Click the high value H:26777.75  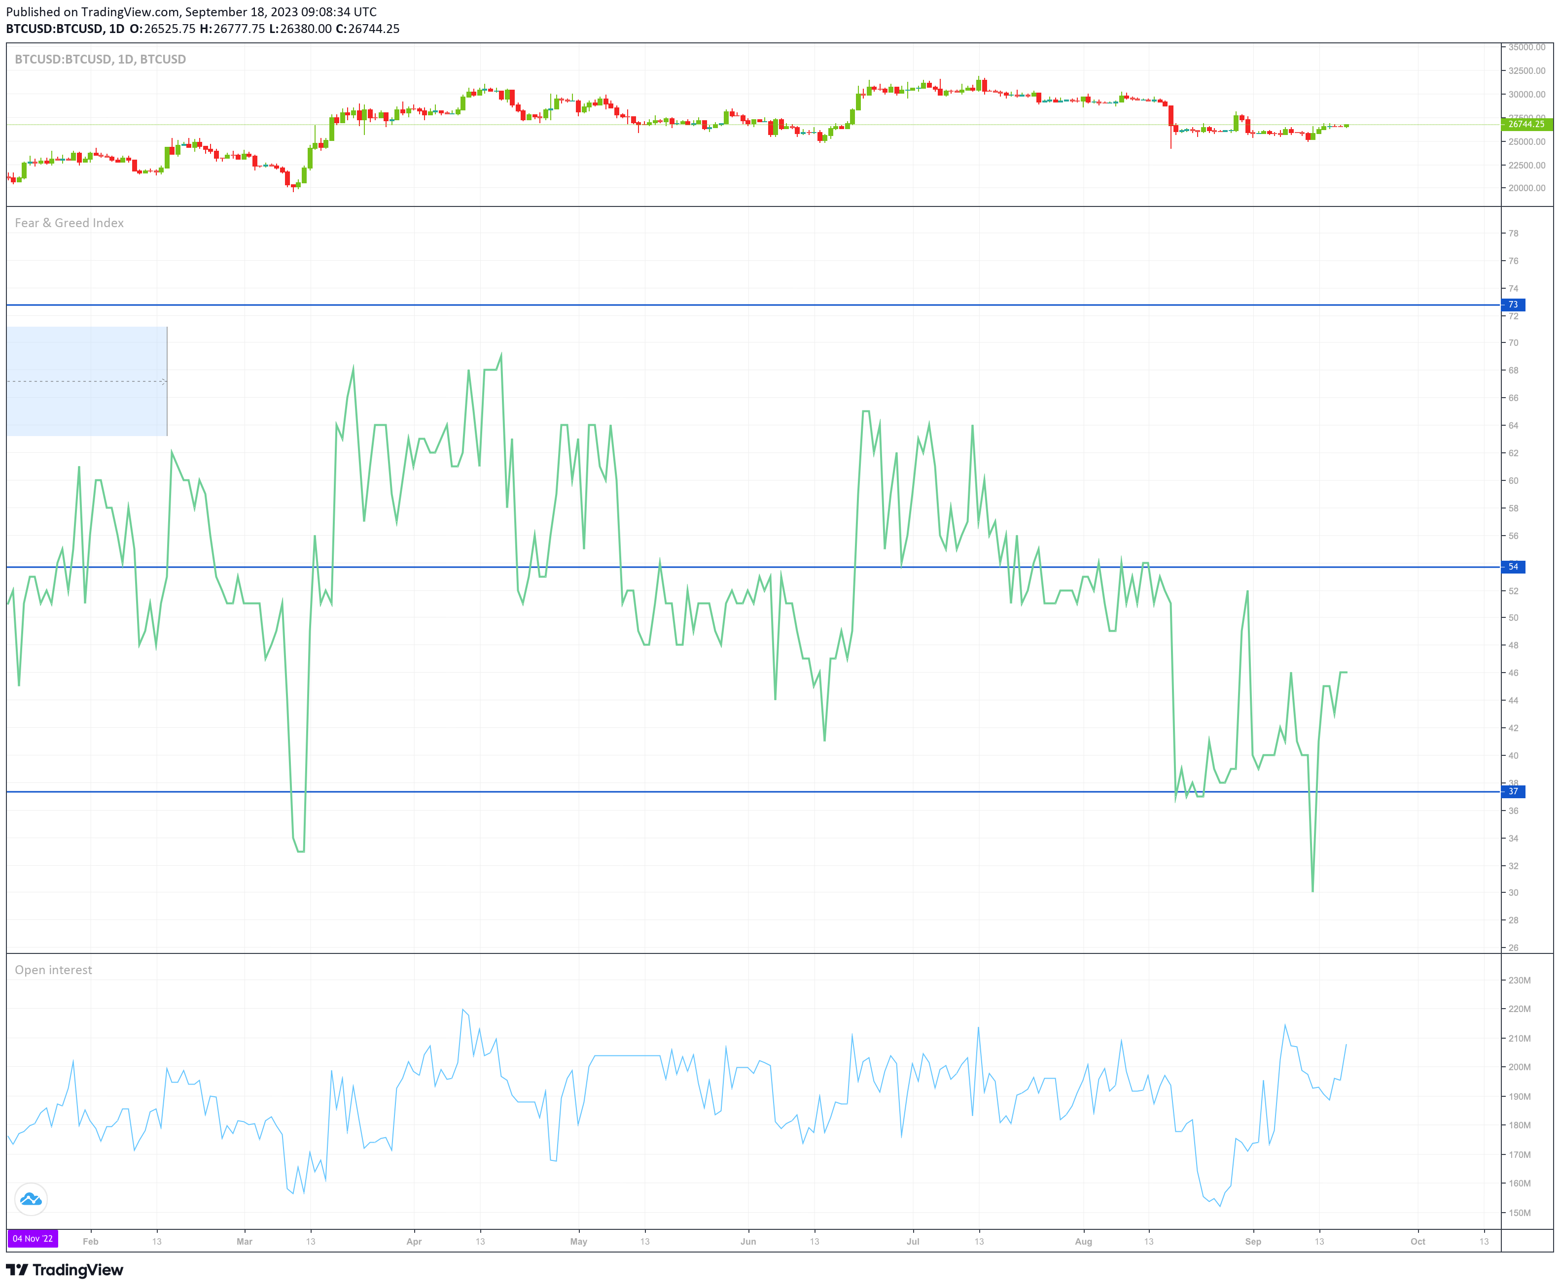pos(232,29)
